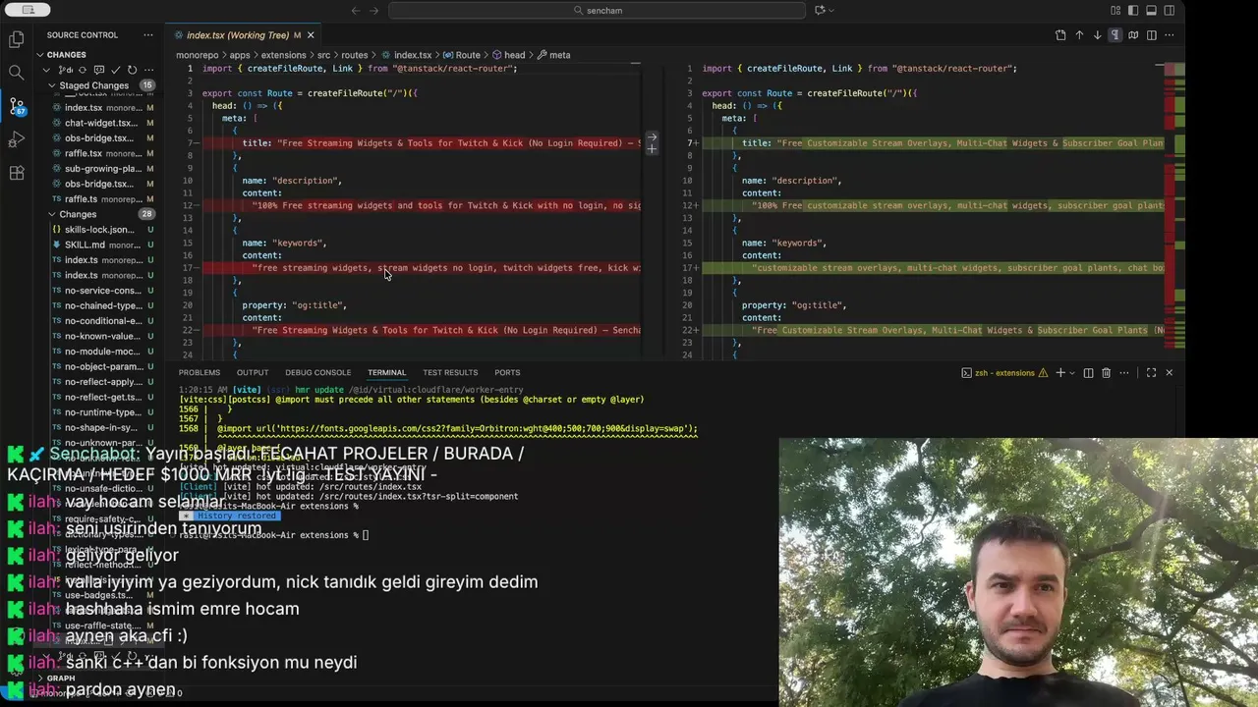Viewport: 1258px width, 707px height.
Task: Toggle the secondary side bar visibility
Action: [x=1170, y=11]
